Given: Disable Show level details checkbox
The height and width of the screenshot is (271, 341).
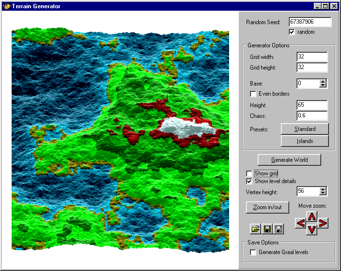Looking at the screenshot, I should tap(249, 181).
